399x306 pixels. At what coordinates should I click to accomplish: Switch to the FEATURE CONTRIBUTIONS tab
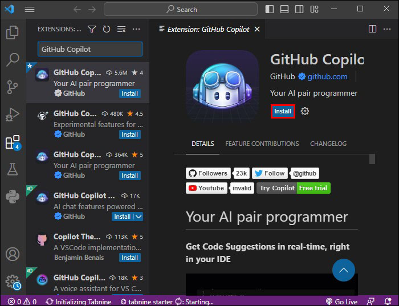(262, 144)
